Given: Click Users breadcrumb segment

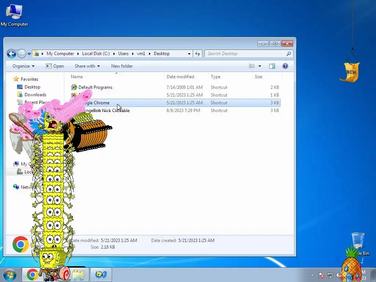Looking at the screenshot, I should pos(123,54).
